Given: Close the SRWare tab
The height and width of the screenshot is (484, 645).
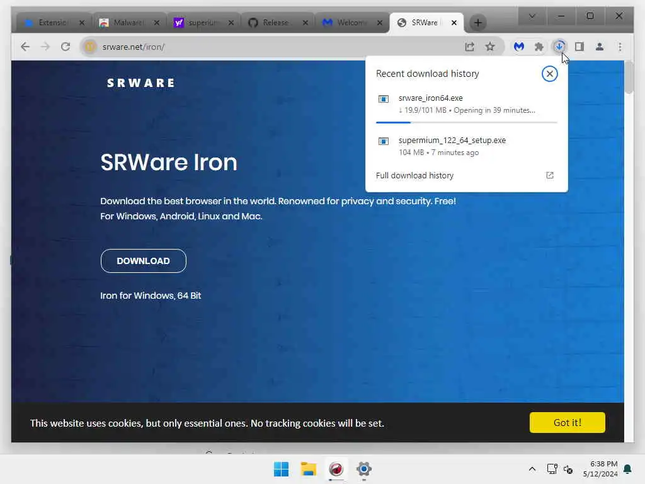Looking at the screenshot, I should (454, 23).
